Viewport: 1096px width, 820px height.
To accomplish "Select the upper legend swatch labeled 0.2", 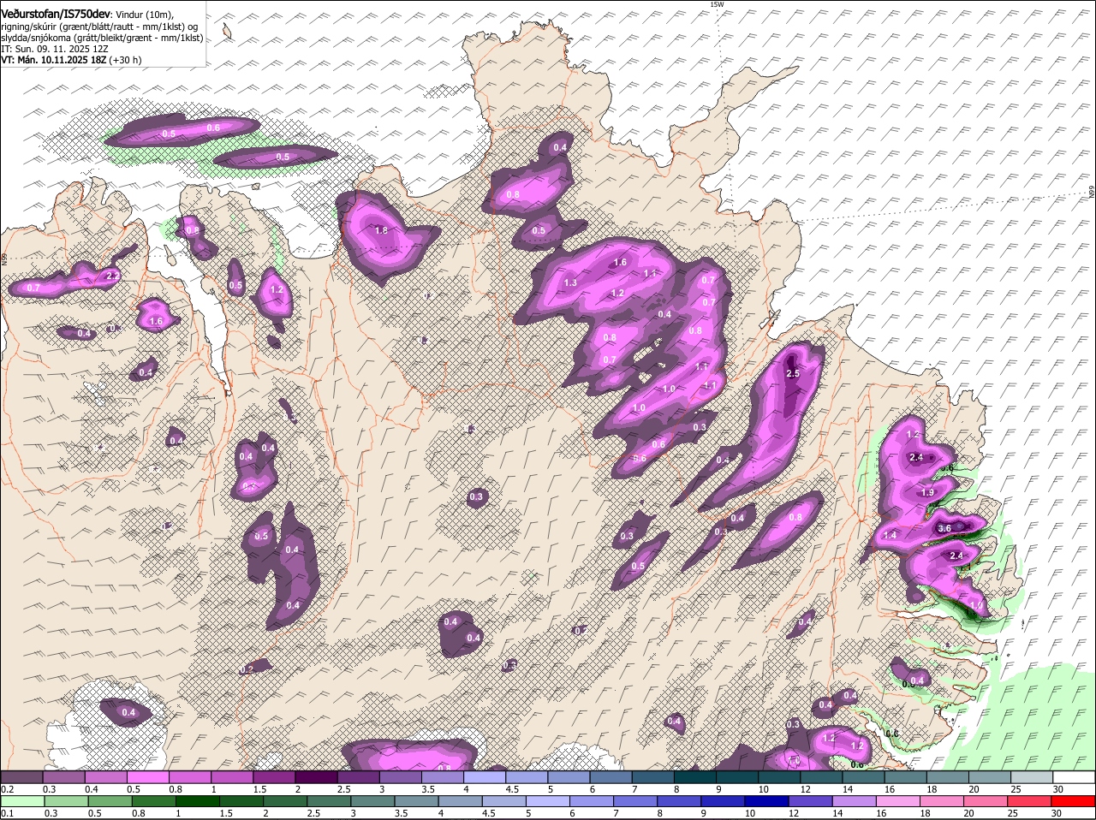I will pyautogui.click(x=21, y=777).
